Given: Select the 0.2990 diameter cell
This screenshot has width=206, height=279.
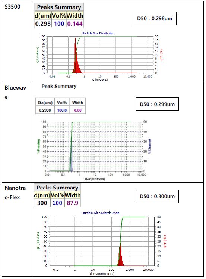Looking at the screenshot, I should (45, 110).
